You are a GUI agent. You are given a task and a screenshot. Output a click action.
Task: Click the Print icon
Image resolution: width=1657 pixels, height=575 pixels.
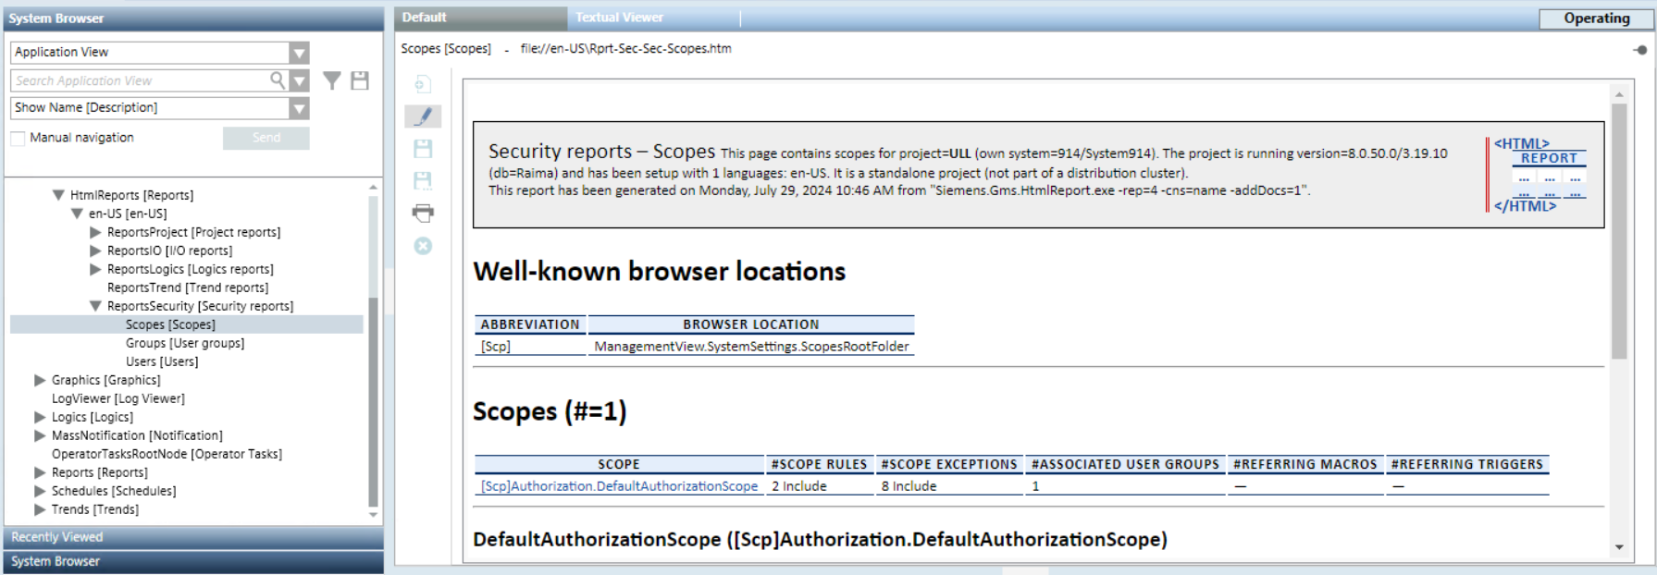pos(423,214)
